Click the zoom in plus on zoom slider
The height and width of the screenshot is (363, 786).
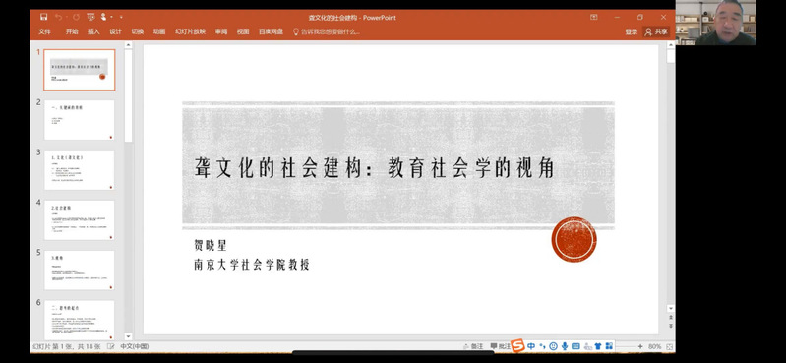640,346
